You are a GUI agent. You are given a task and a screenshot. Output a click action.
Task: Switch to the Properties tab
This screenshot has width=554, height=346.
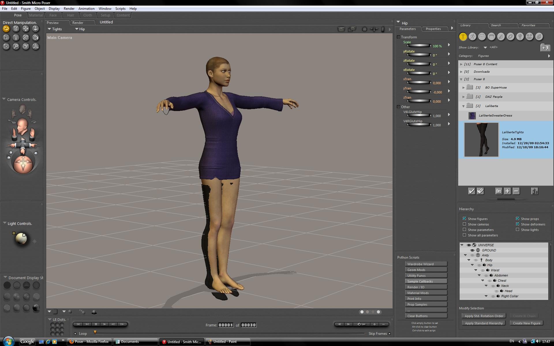pos(433,29)
